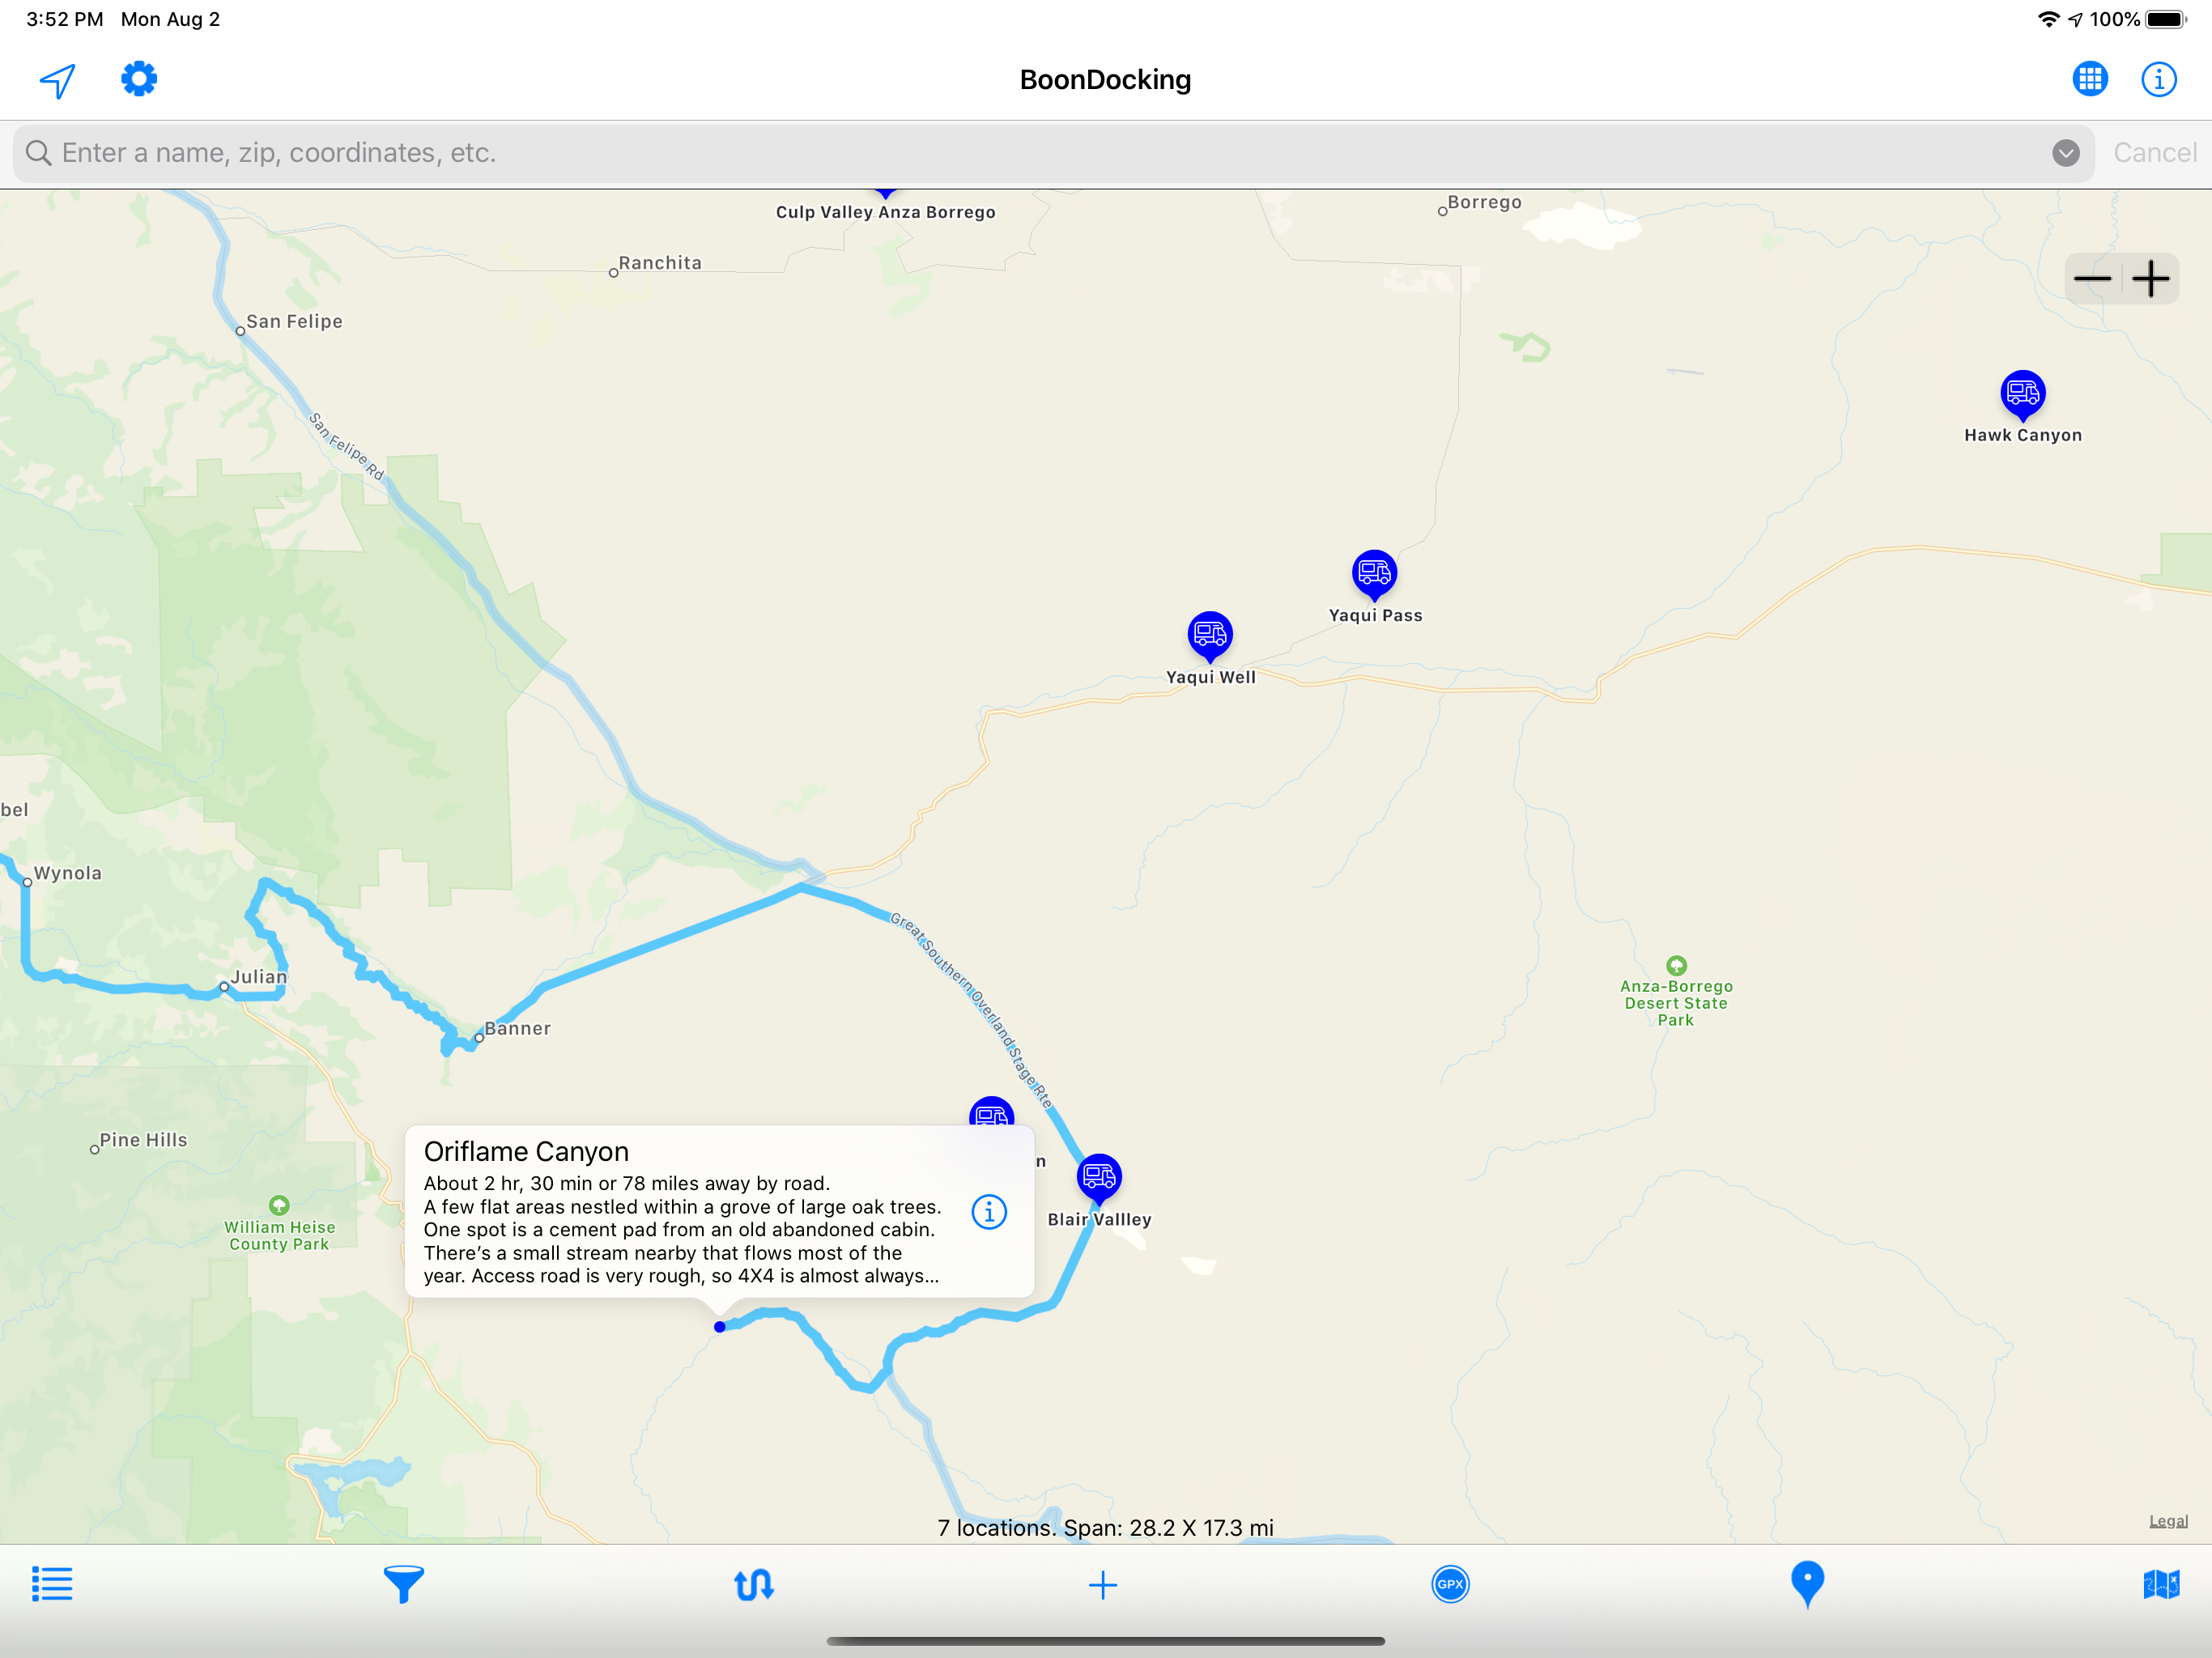Tap the location arrow icon
This screenshot has width=2212, height=1658.
[58, 80]
